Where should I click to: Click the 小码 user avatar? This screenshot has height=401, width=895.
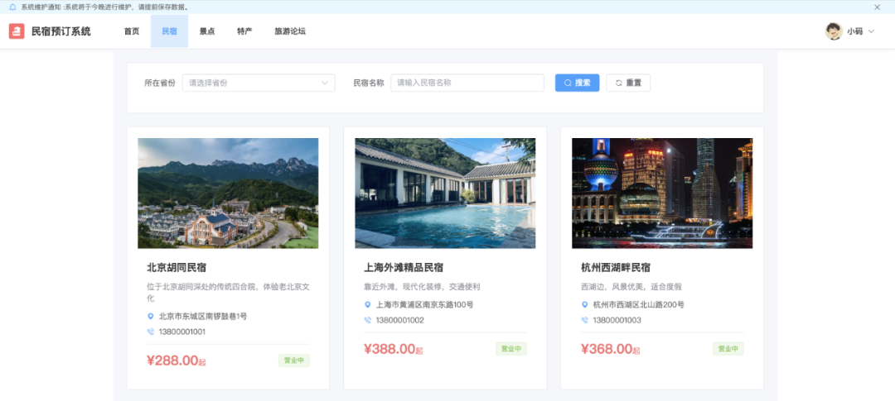click(834, 31)
